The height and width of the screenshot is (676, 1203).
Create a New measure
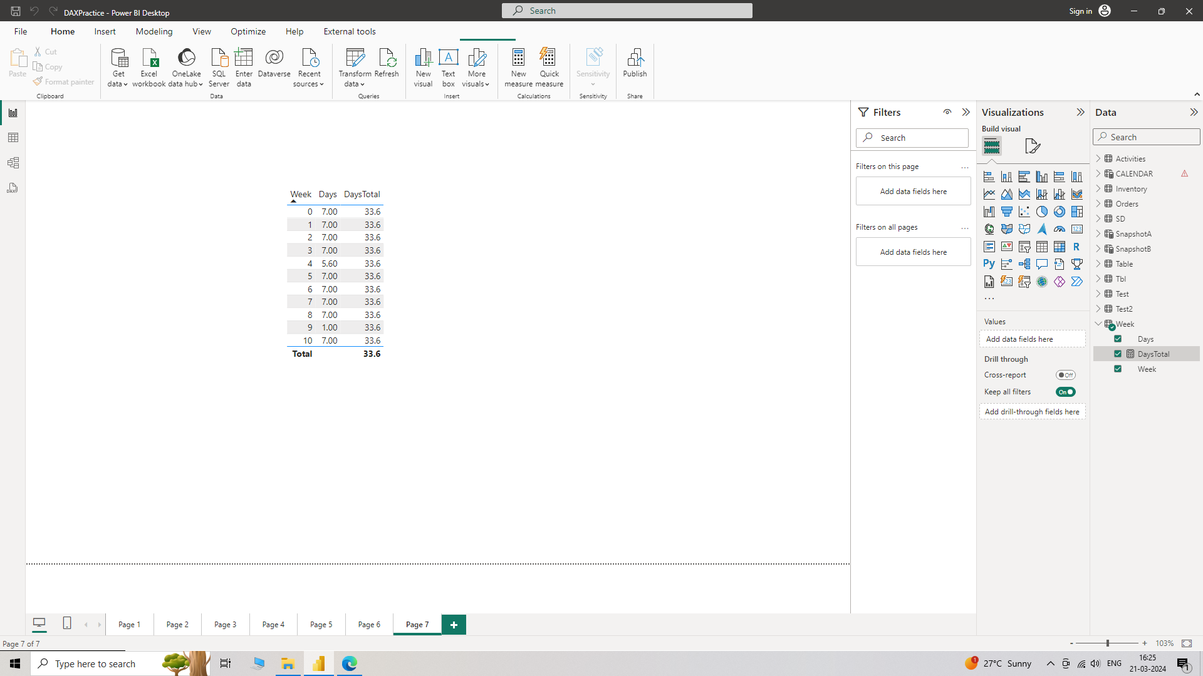[518, 68]
